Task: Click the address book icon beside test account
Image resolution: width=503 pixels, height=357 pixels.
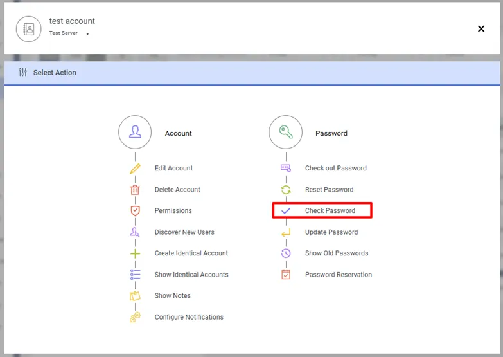Action: [x=29, y=29]
